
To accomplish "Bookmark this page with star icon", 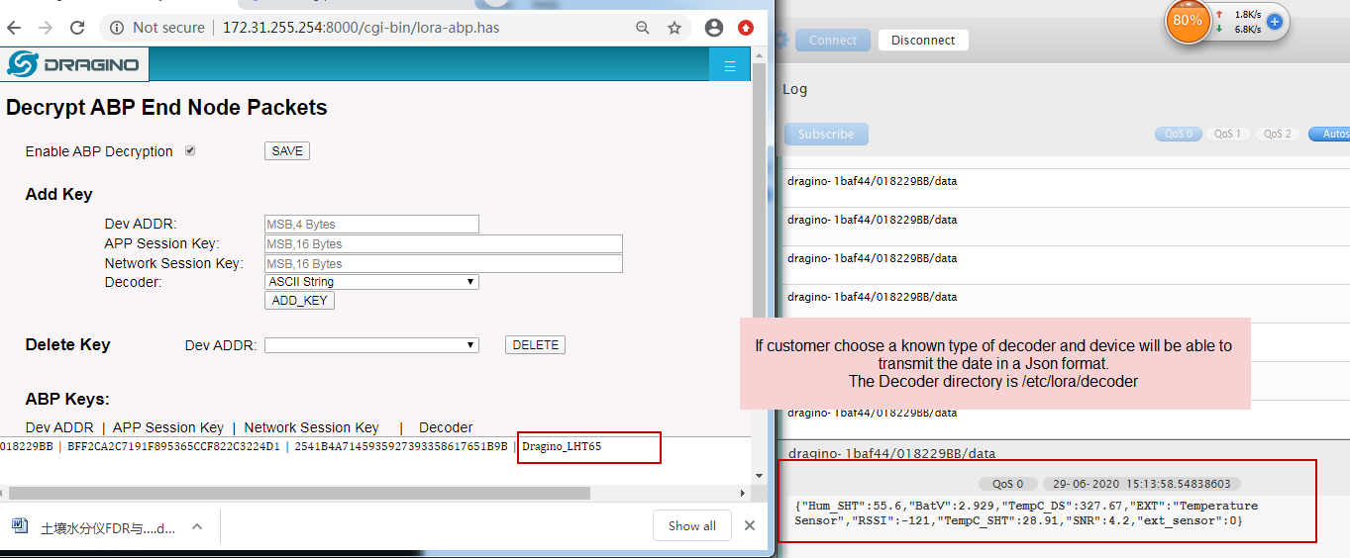I will pyautogui.click(x=675, y=28).
